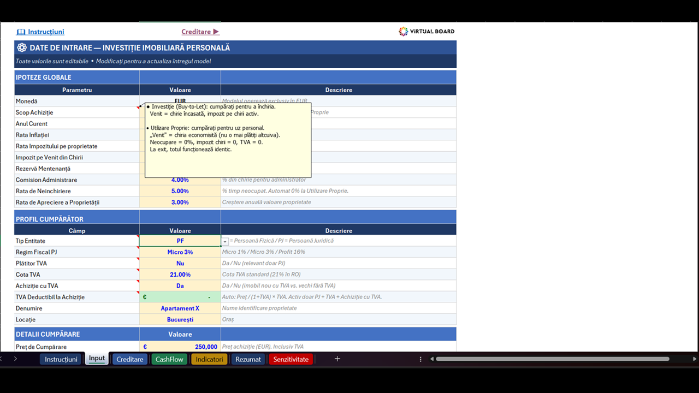Click the title DATE DE INTRARE banner text

pyautogui.click(x=130, y=48)
